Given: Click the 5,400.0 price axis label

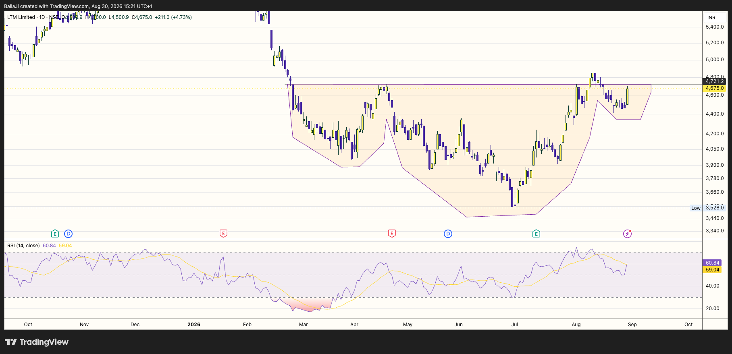Looking at the screenshot, I should [715, 27].
